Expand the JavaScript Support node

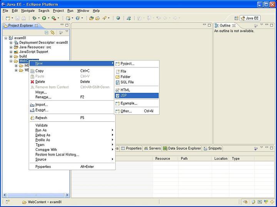coord(11,52)
